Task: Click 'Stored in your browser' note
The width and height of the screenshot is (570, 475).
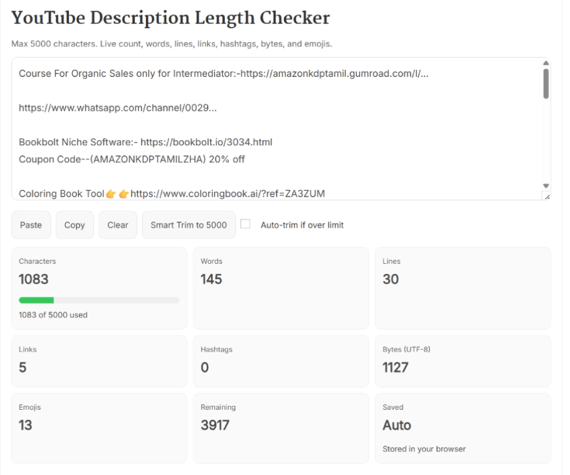Action: click(424, 449)
